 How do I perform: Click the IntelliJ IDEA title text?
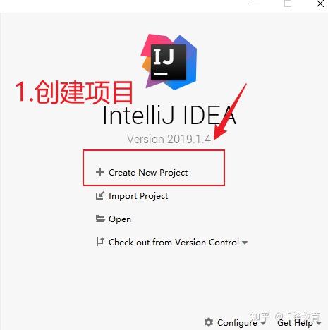(x=169, y=115)
